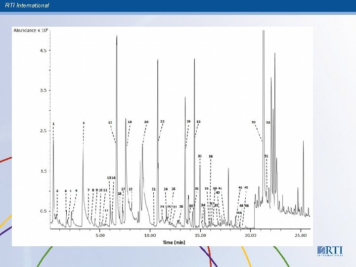Click the 15.00 tick on time axis

[200, 235]
